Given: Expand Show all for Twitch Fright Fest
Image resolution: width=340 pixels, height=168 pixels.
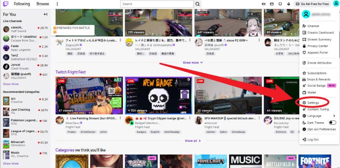Looking at the screenshot, I should pyautogui.click(x=193, y=141).
